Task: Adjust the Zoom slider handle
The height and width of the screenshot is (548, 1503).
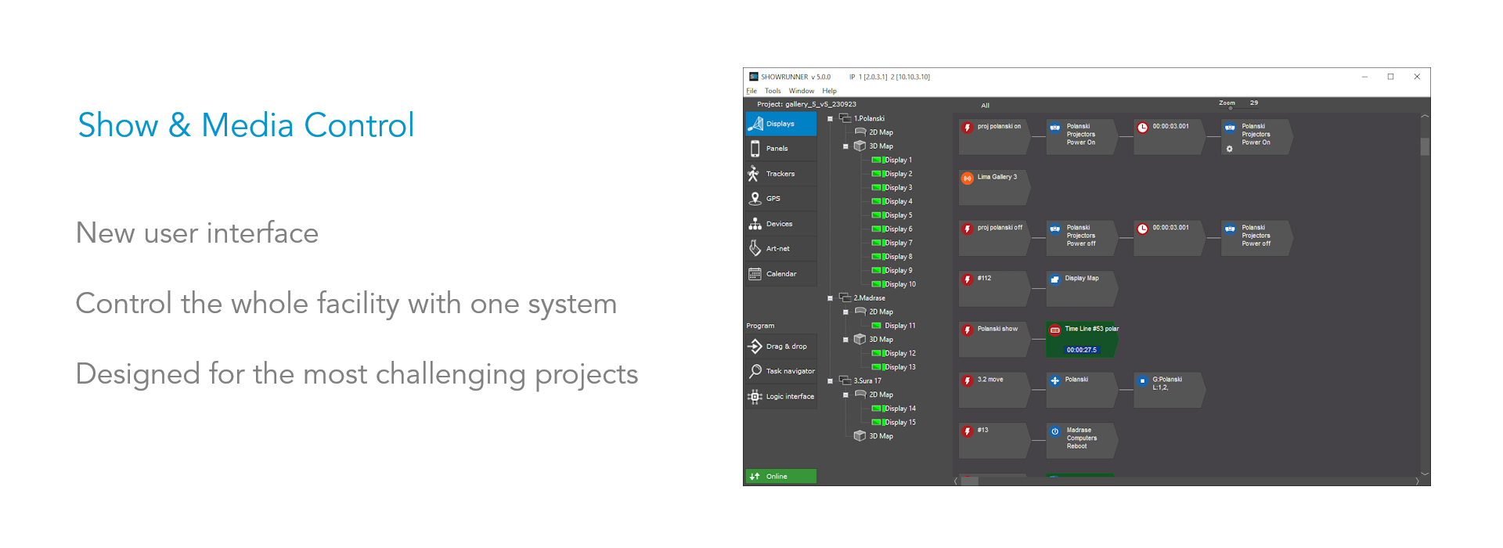Action: (1231, 109)
